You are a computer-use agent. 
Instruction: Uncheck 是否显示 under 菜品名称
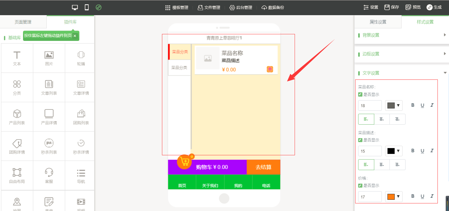(x=360, y=95)
